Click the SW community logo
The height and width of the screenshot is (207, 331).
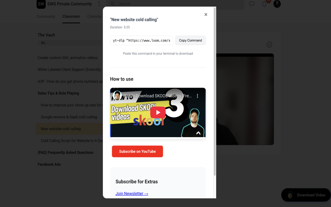tap(41, 4)
